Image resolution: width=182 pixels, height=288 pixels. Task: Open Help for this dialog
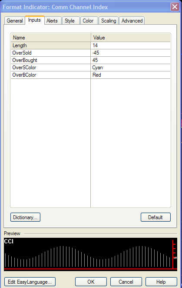161,282
